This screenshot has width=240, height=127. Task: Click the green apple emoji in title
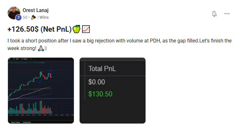pos(76,29)
